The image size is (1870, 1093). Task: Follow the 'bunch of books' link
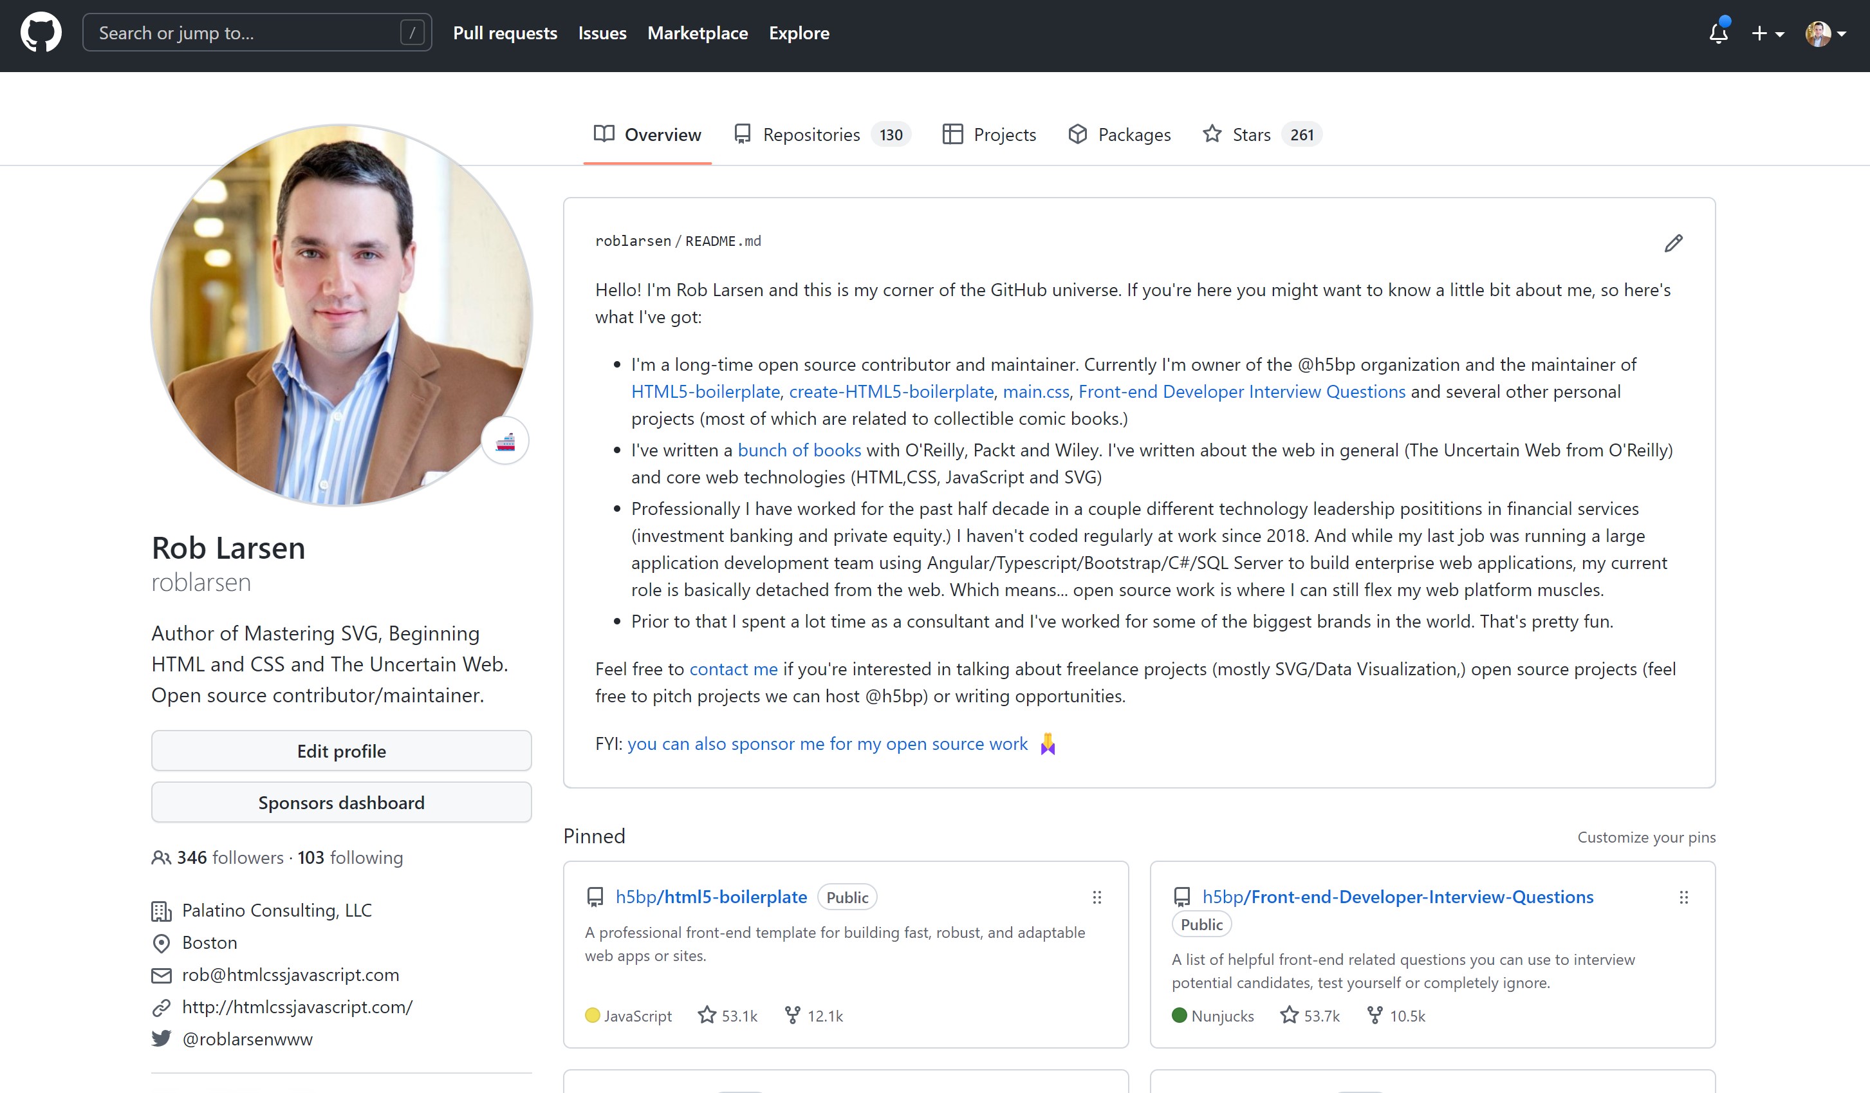point(799,450)
